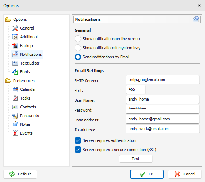This screenshot has width=205, height=182.
Task: Select the Additional settings icon
Action: [15, 37]
